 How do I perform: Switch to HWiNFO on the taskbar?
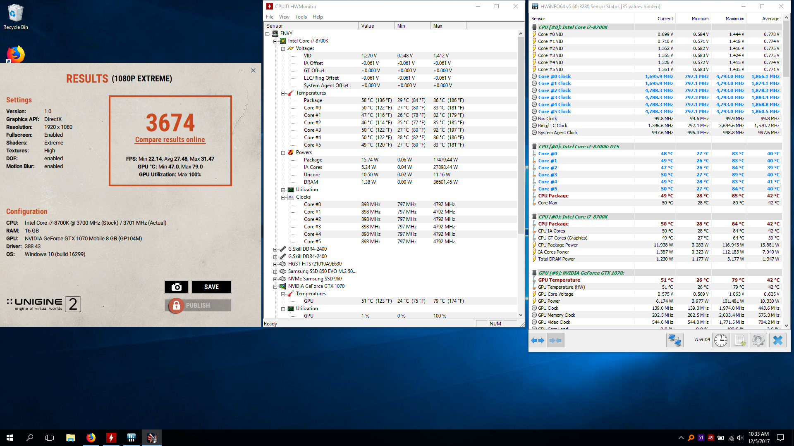coord(132,438)
